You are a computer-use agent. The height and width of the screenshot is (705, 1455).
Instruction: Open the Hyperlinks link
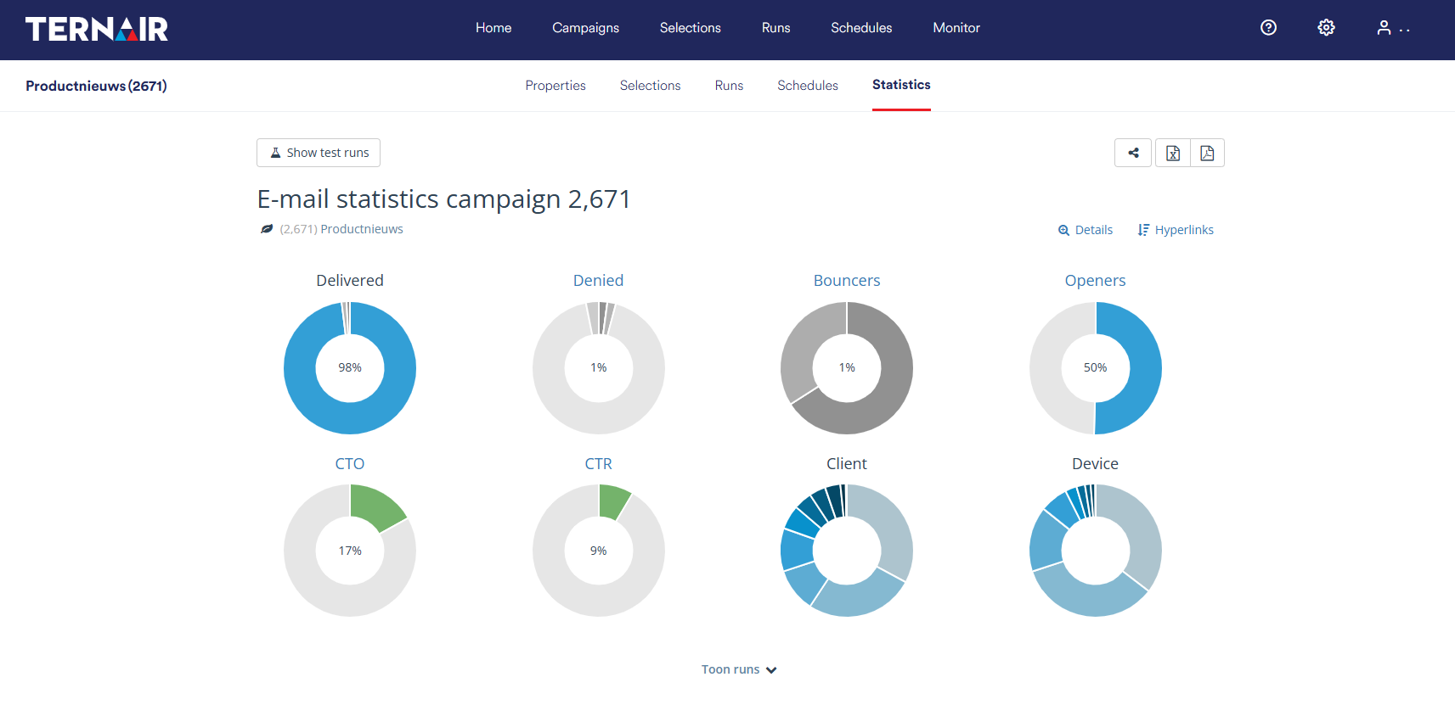point(1176,230)
